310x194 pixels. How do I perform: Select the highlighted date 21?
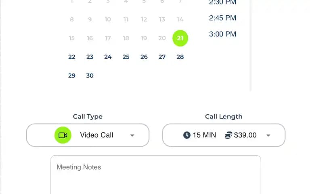point(180,38)
